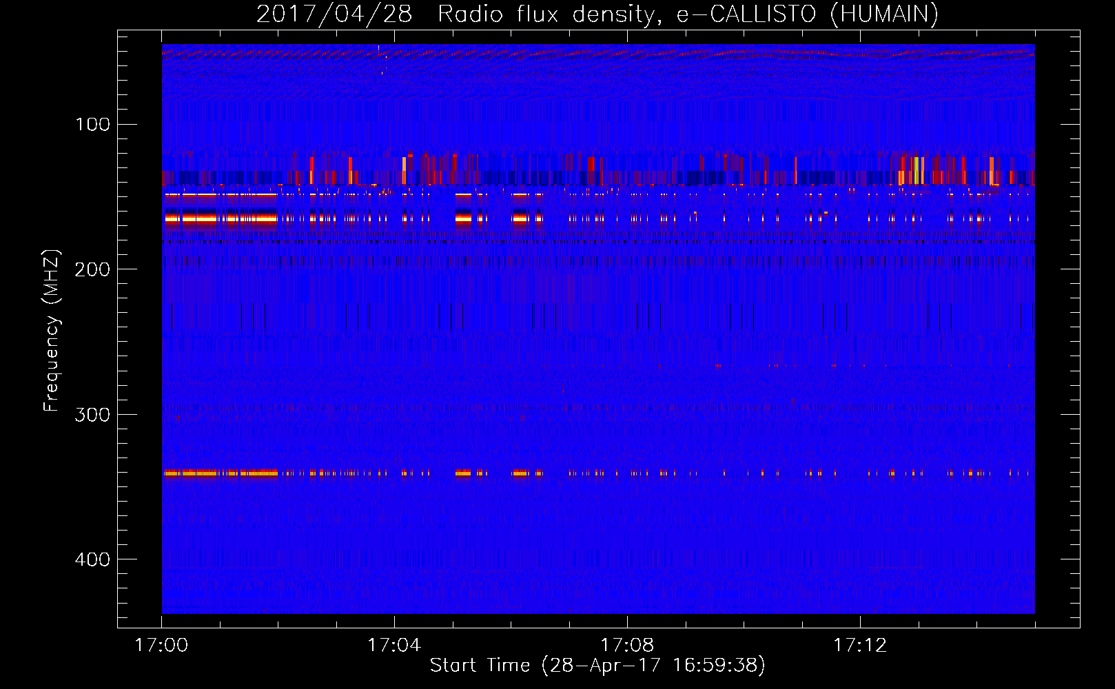
Task: Click the 300 frequency tick label
Action: pyautogui.click(x=93, y=415)
